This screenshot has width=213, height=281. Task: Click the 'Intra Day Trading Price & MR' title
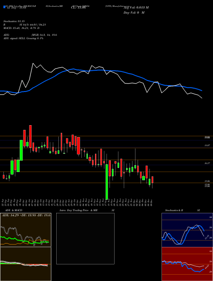(79, 210)
